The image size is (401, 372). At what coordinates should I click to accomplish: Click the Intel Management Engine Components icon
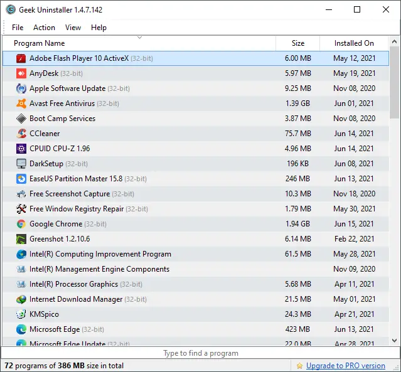pos(21,269)
